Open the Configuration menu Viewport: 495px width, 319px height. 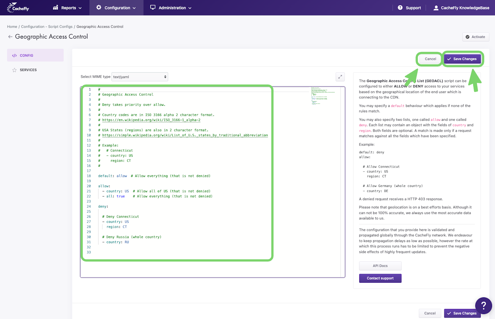tap(116, 8)
